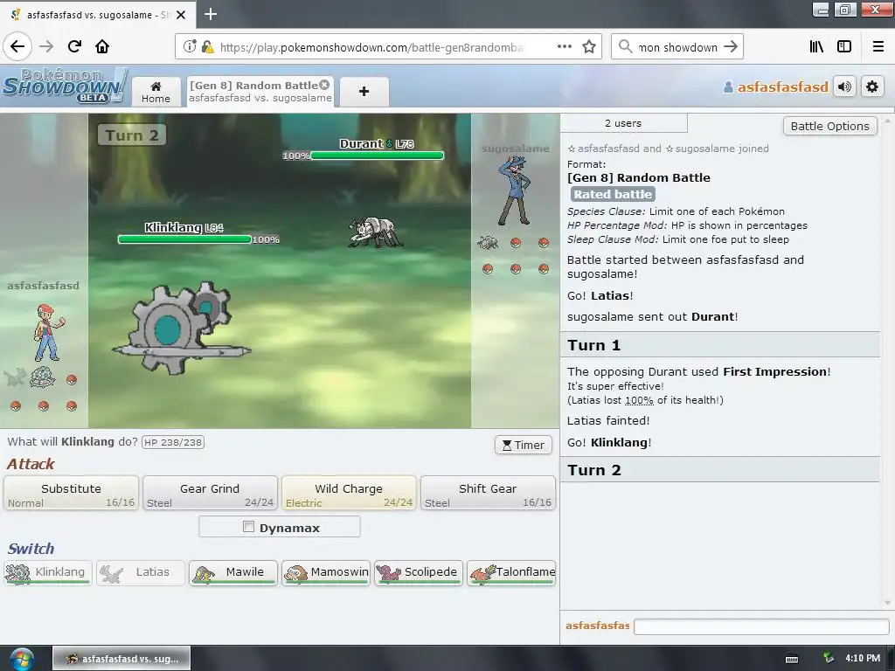895x671 pixels.
Task: Open Battle Options
Action: tap(830, 126)
